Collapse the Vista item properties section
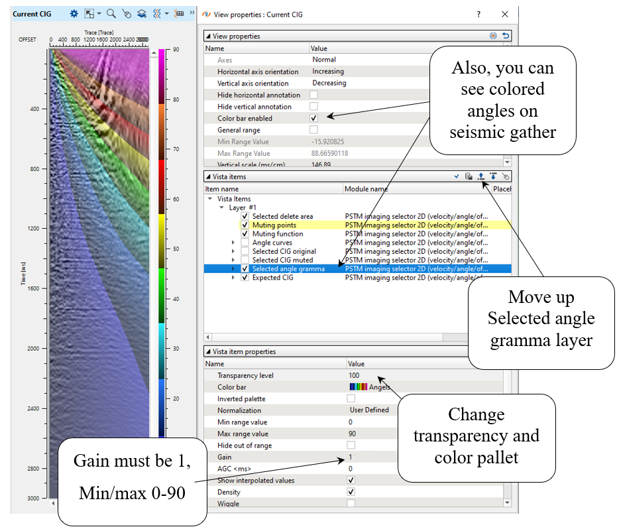617x529 pixels. point(208,352)
